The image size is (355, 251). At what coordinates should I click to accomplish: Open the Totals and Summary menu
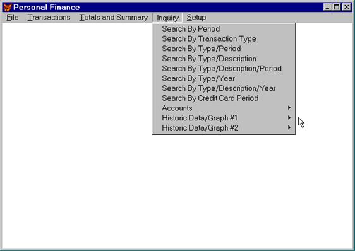114,18
